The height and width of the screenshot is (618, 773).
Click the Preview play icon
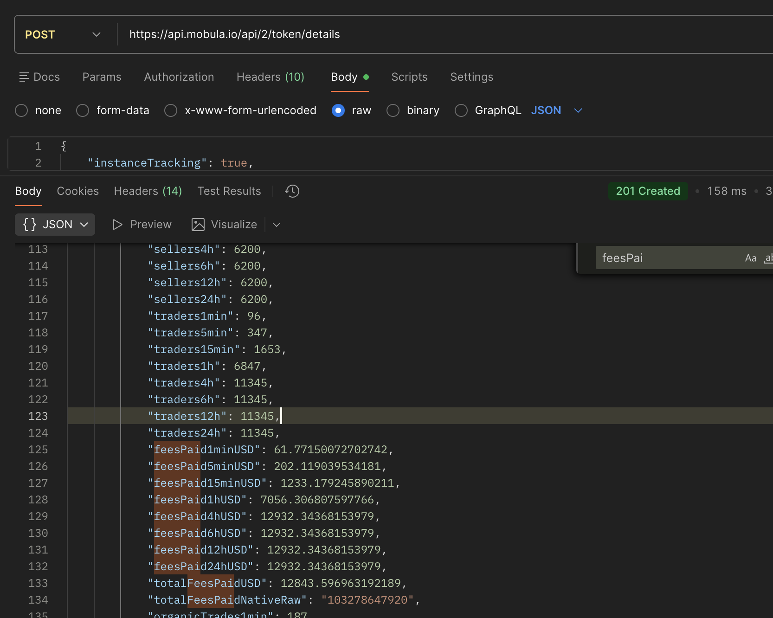click(117, 225)
